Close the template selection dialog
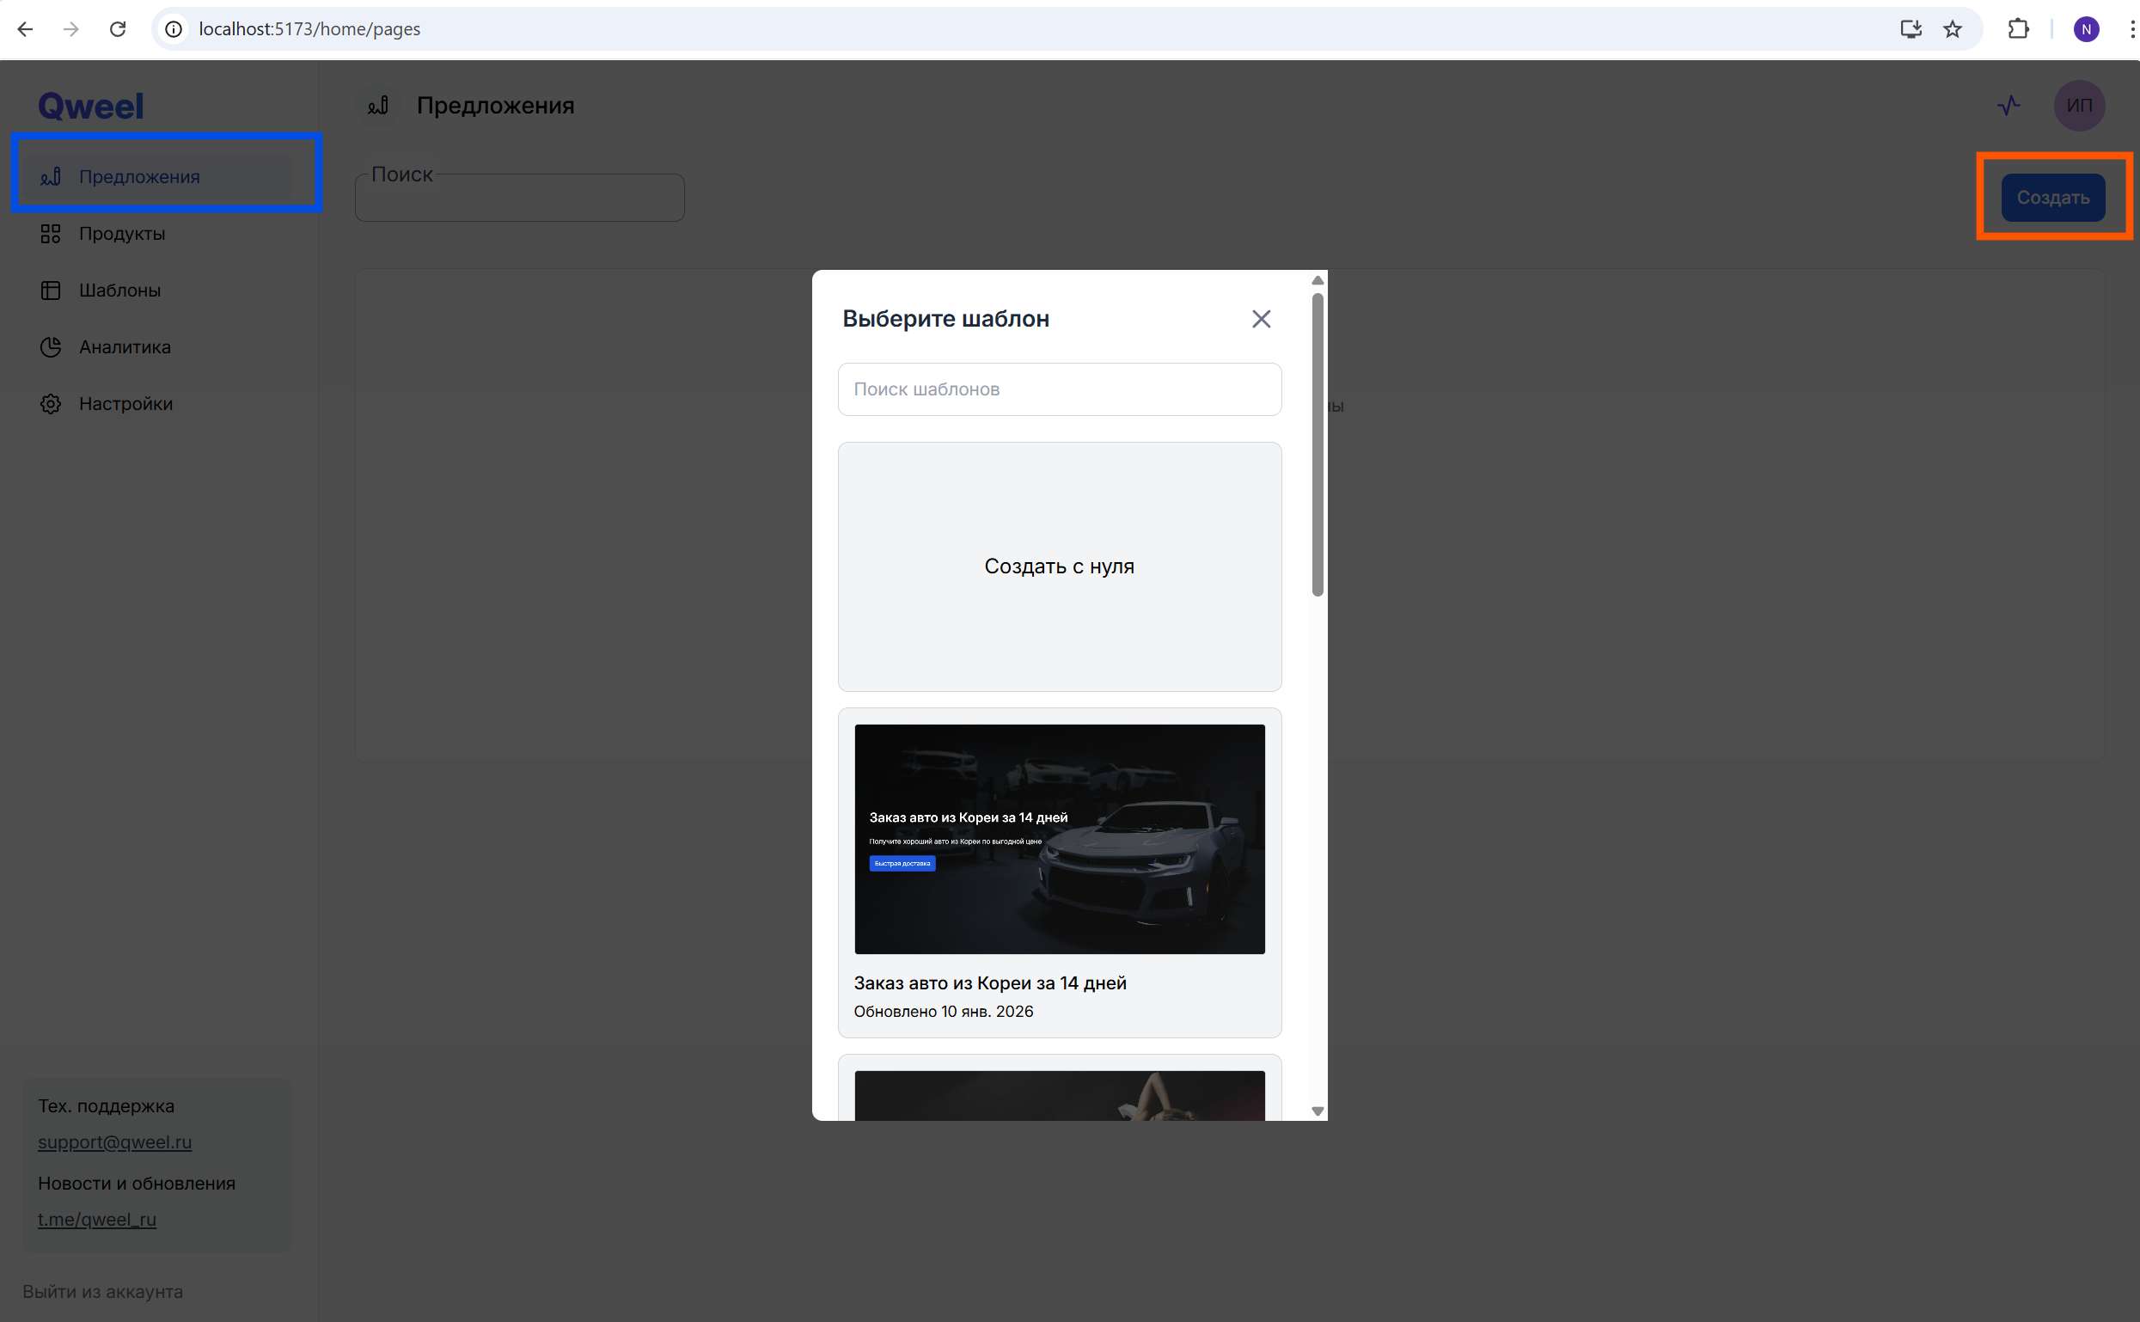Image resolution: width=2140 pixels, height=1322 pixels. pyautogui.click(x=1261, y=319)
